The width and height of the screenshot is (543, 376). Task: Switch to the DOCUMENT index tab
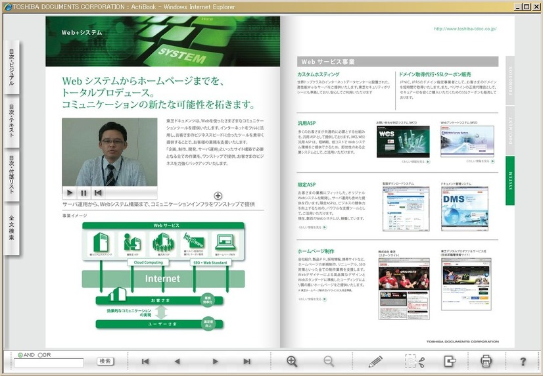point(510,131)
